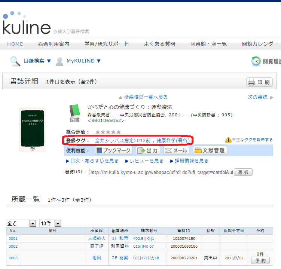Click the green book 図書 icon
Image resolution: width=281 pixels, height=269 pixels.
75,111
